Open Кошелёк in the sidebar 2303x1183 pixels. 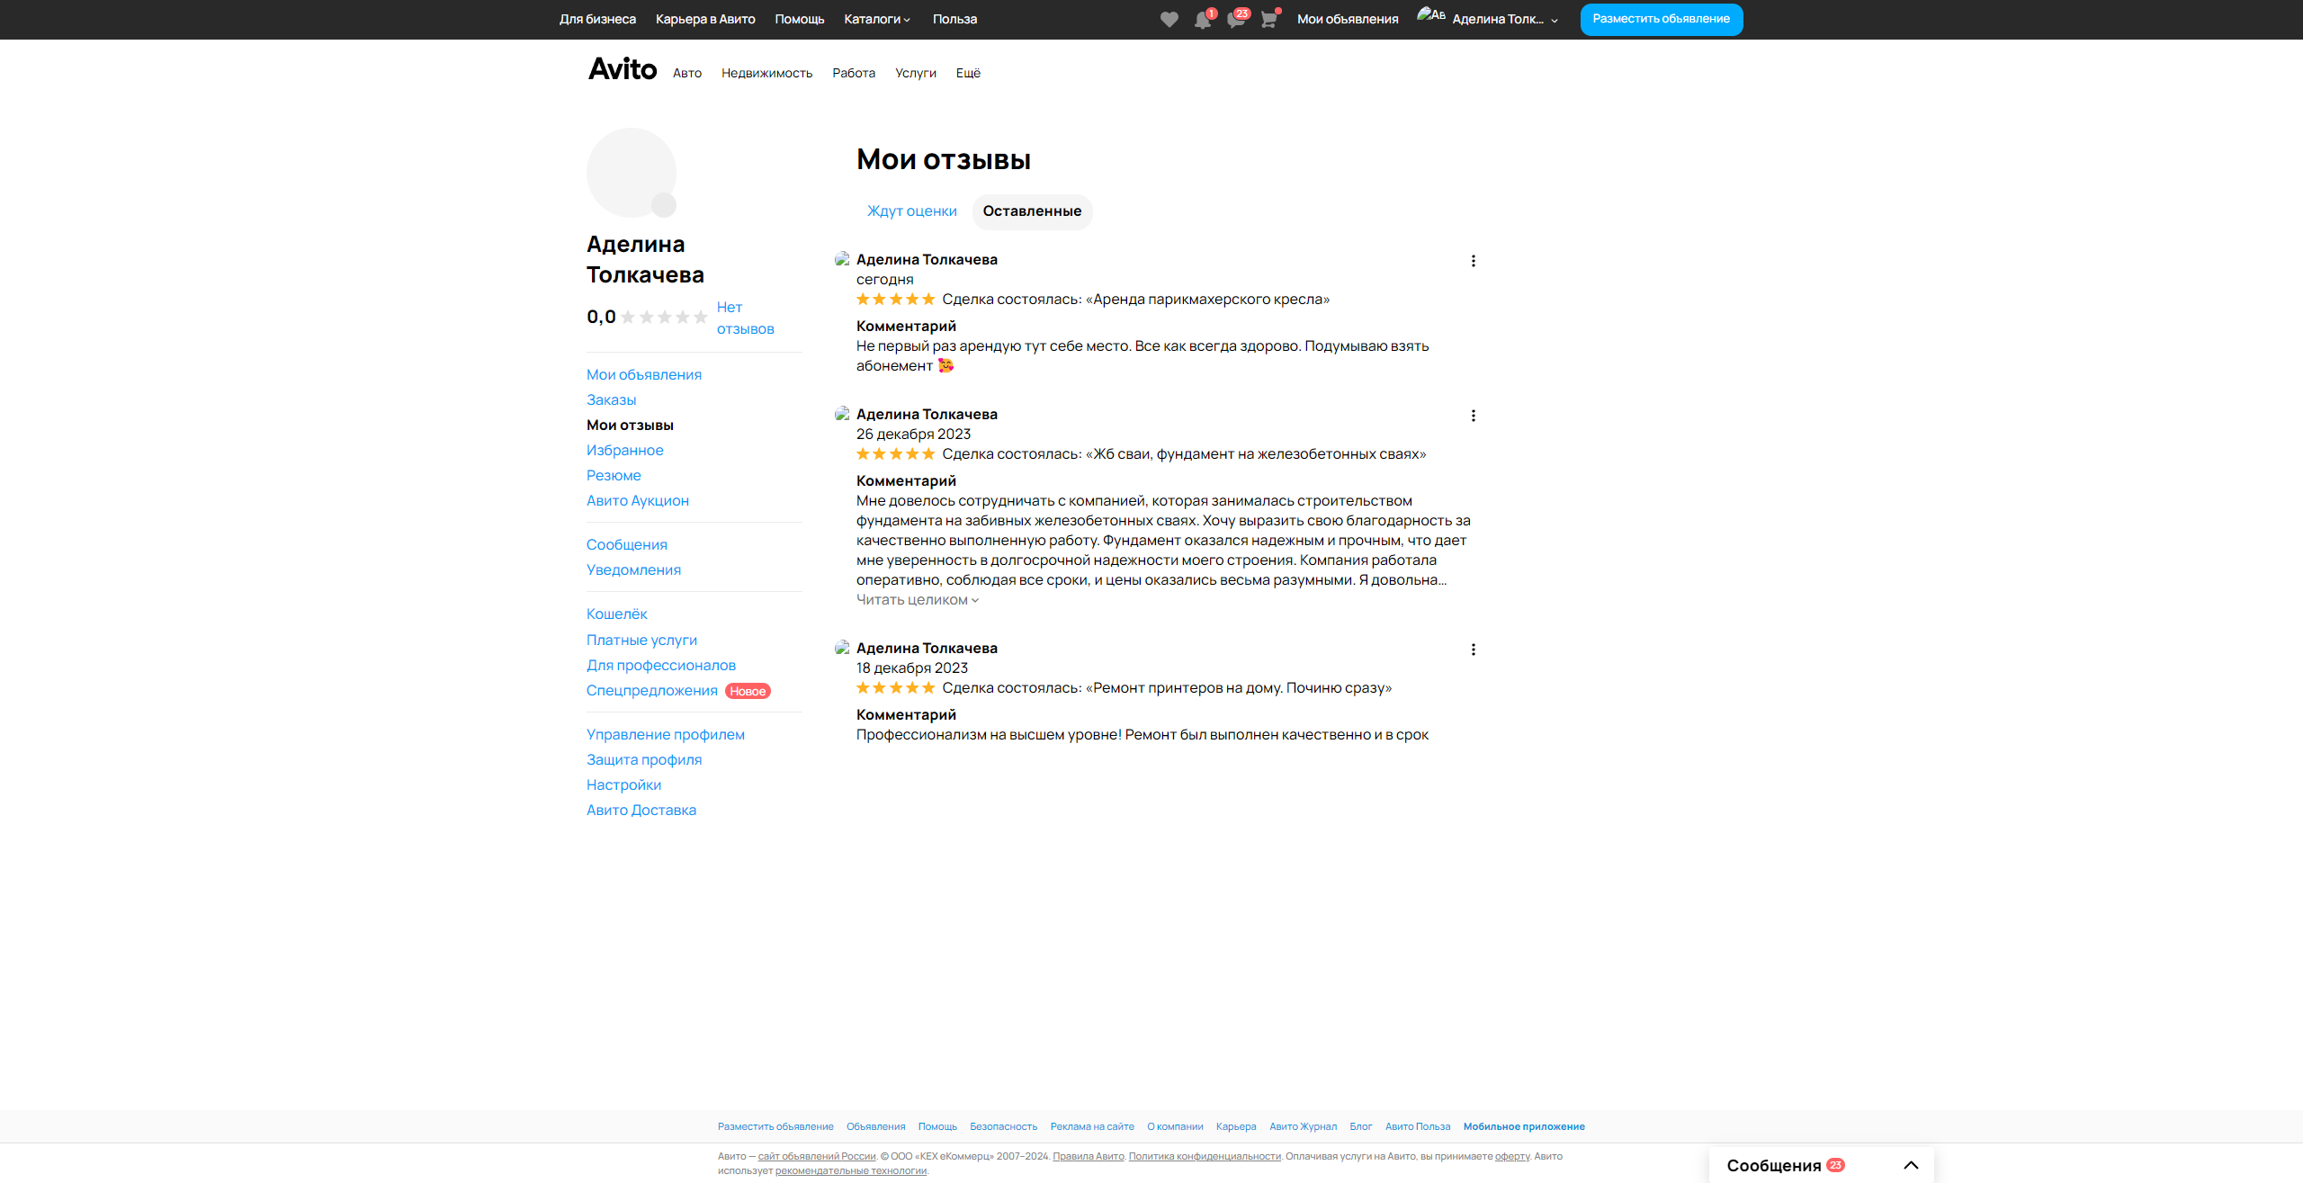point(616,614)
